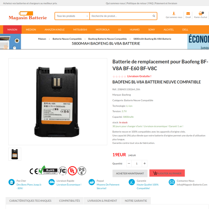Click Acheter Maintenant button
The image size is (209, 209).
pyautogui.click(x=130, y=173)
